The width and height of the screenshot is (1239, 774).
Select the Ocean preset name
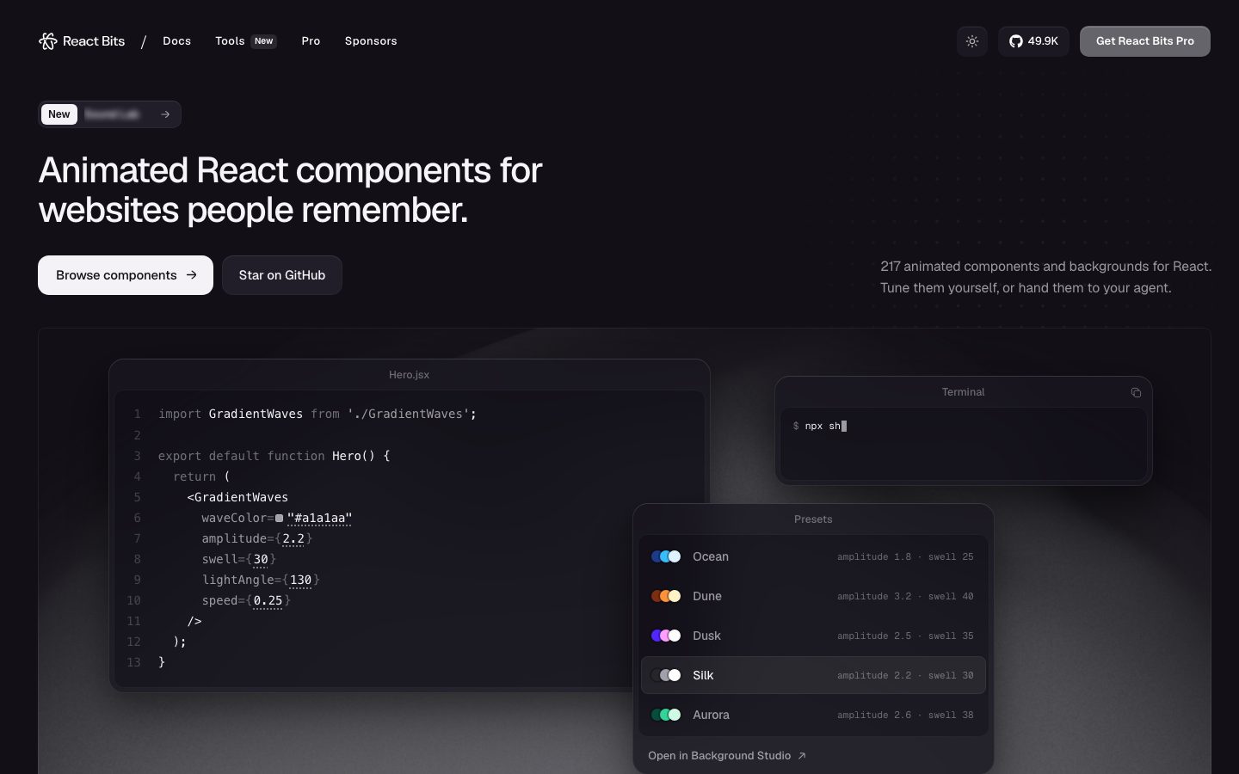click(x=711, y=556)
